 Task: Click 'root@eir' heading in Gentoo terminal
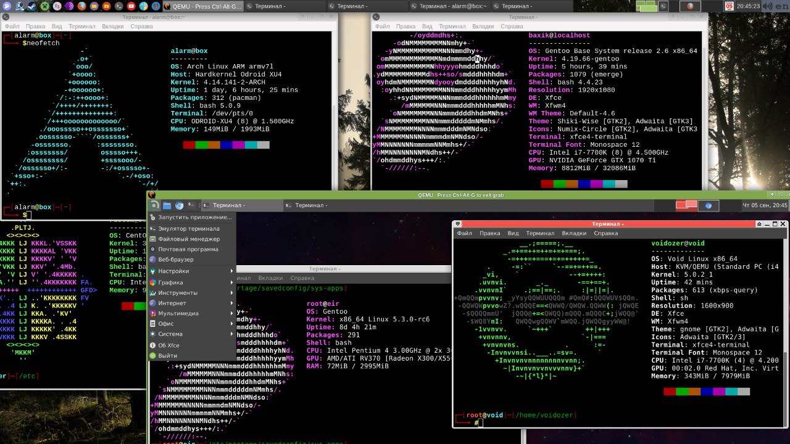(323, 303)
